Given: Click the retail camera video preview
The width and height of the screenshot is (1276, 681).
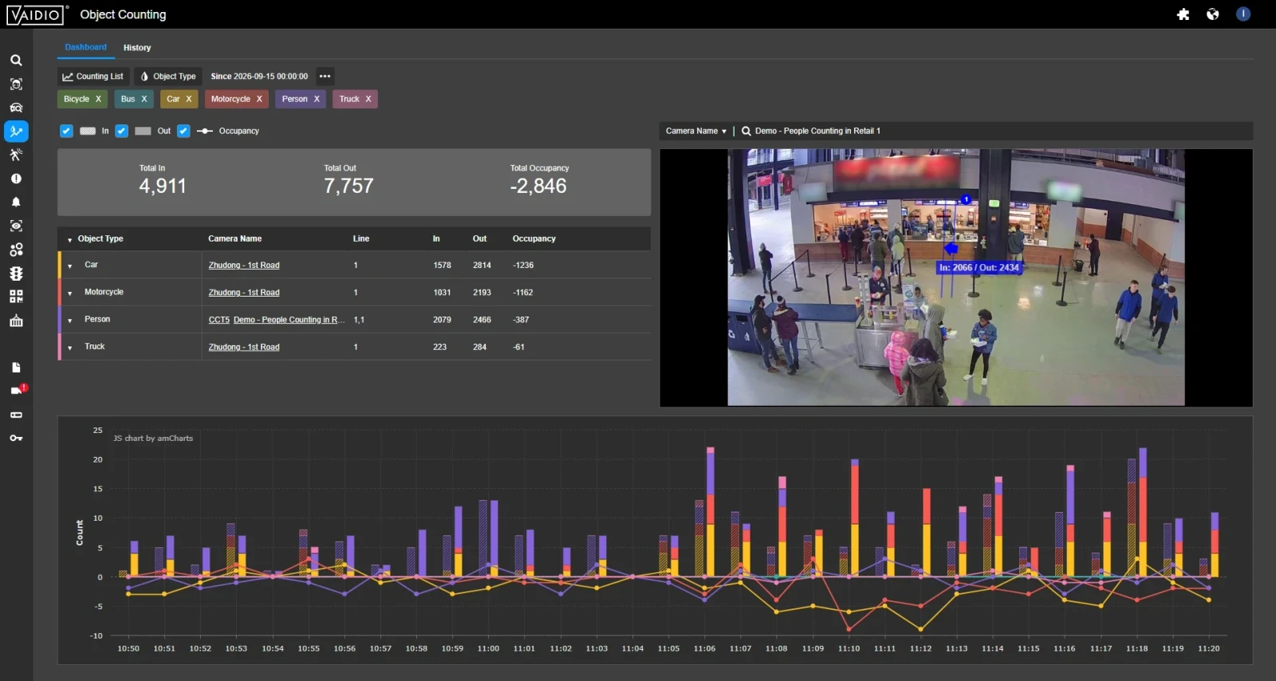Looking at the screenshot, I should click(956, 278).
